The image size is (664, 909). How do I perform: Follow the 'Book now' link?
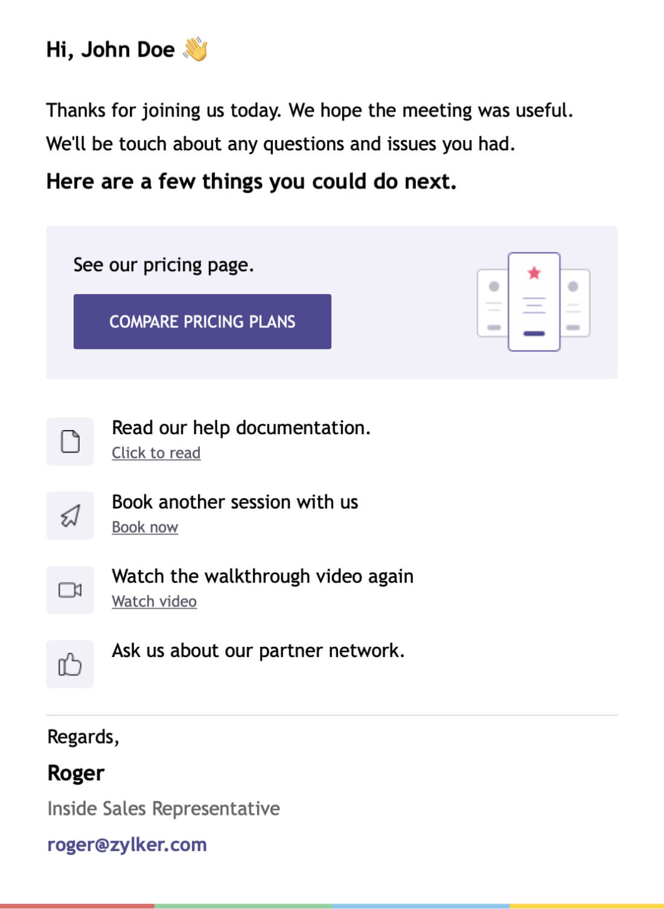(145, 527)
